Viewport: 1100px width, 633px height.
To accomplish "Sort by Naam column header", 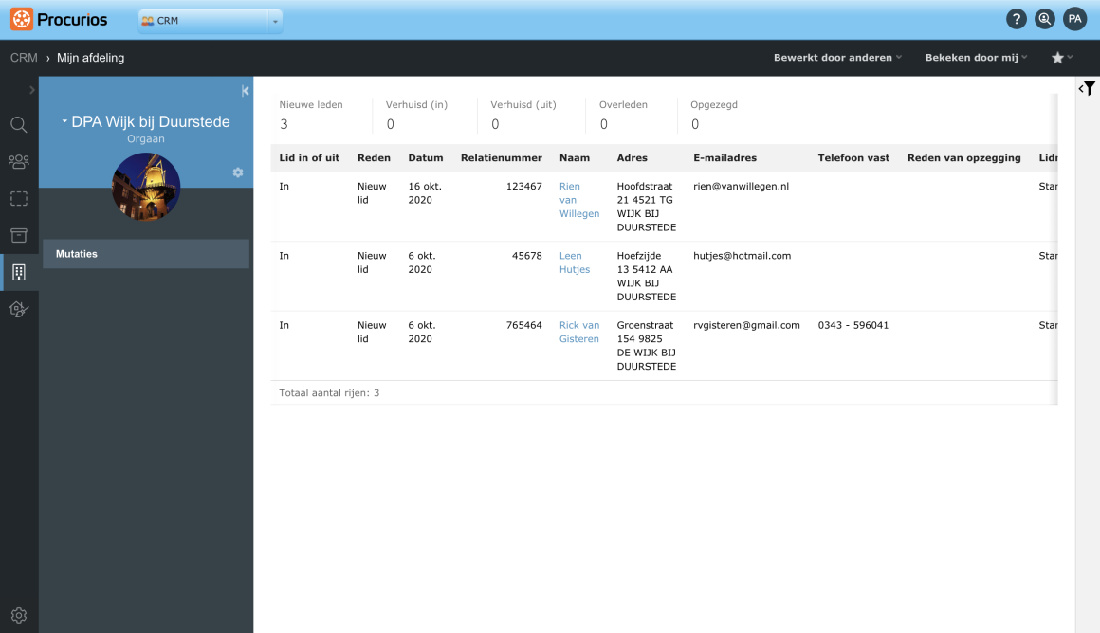I will (x=575, y=157).
